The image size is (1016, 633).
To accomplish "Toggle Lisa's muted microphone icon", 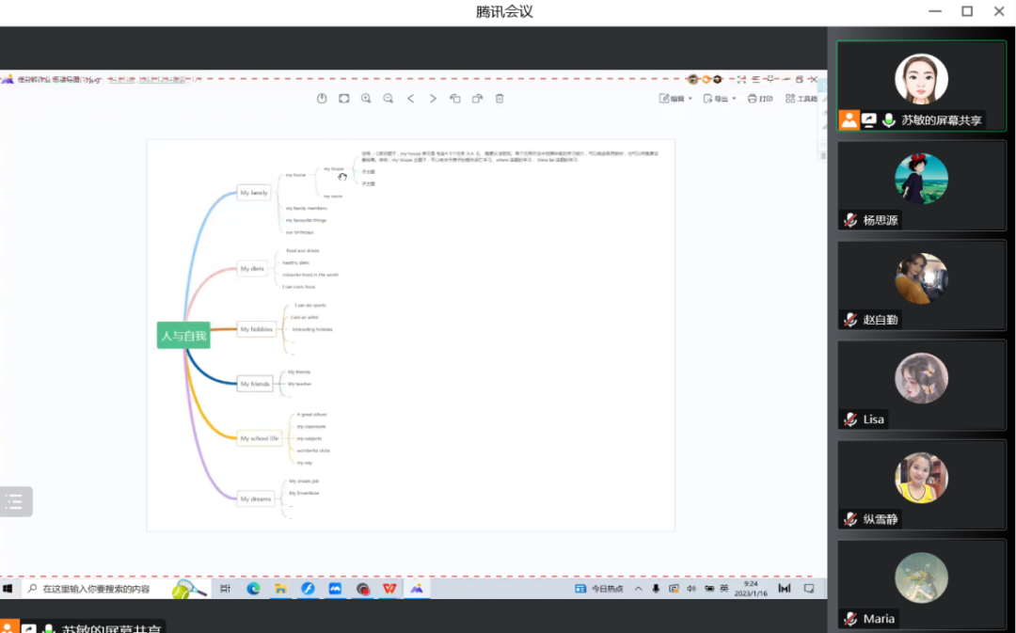I will (x=850, y=419).
